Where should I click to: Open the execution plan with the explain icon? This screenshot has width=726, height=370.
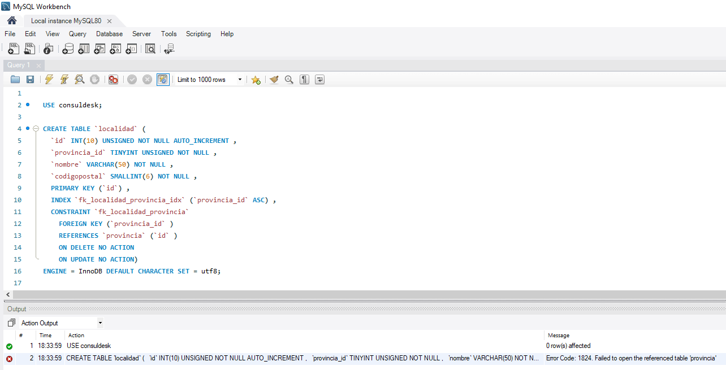[79, 79]
